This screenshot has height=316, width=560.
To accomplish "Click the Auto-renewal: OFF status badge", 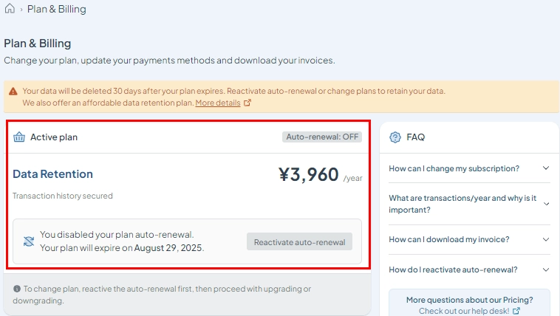I will (x=322, y=137).
